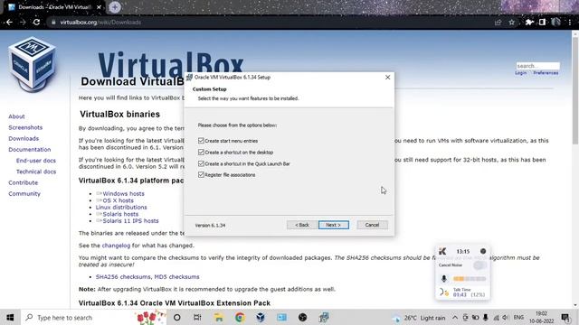Image resolution: width=579 pixels, height=325 pixels.
Task: Click the website search field
Action: click(x=537, y=66)
